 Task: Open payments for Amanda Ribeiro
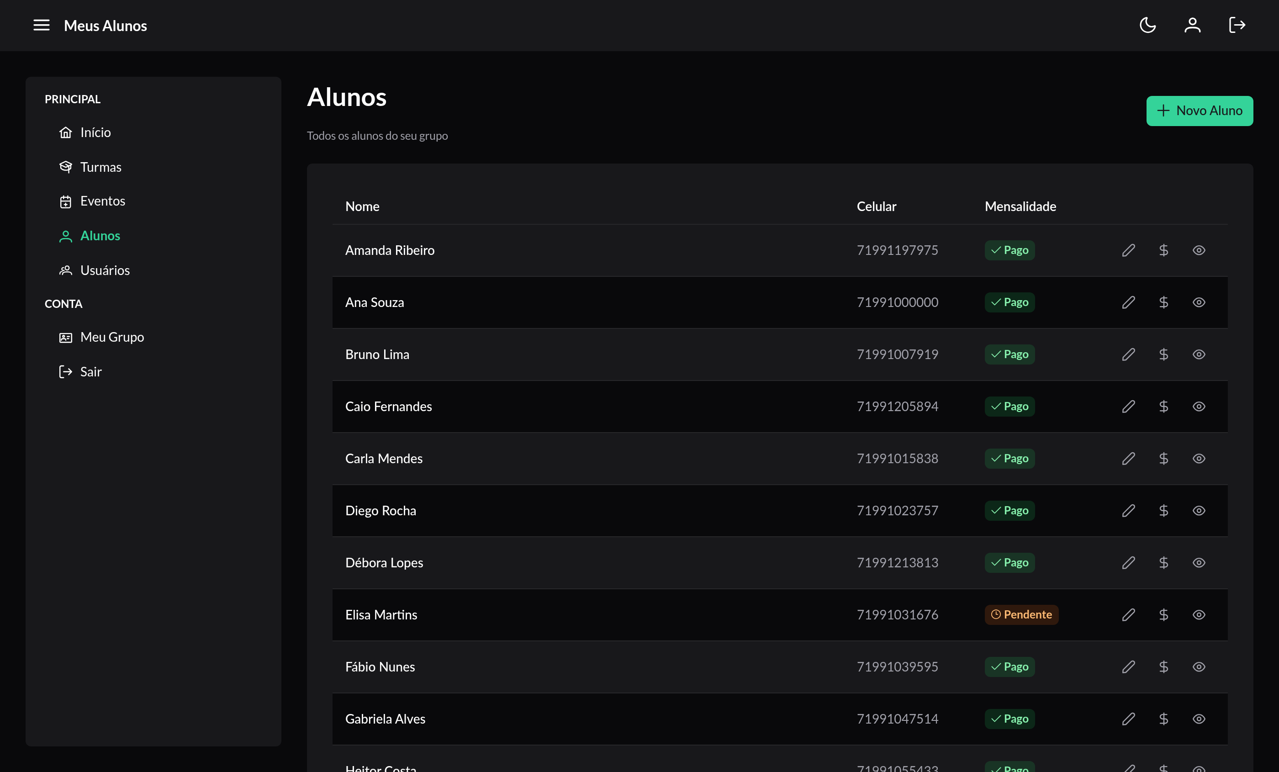click(1163, 250)
